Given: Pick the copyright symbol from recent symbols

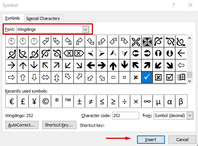Looking at the screenshot, I should point(45,101).
